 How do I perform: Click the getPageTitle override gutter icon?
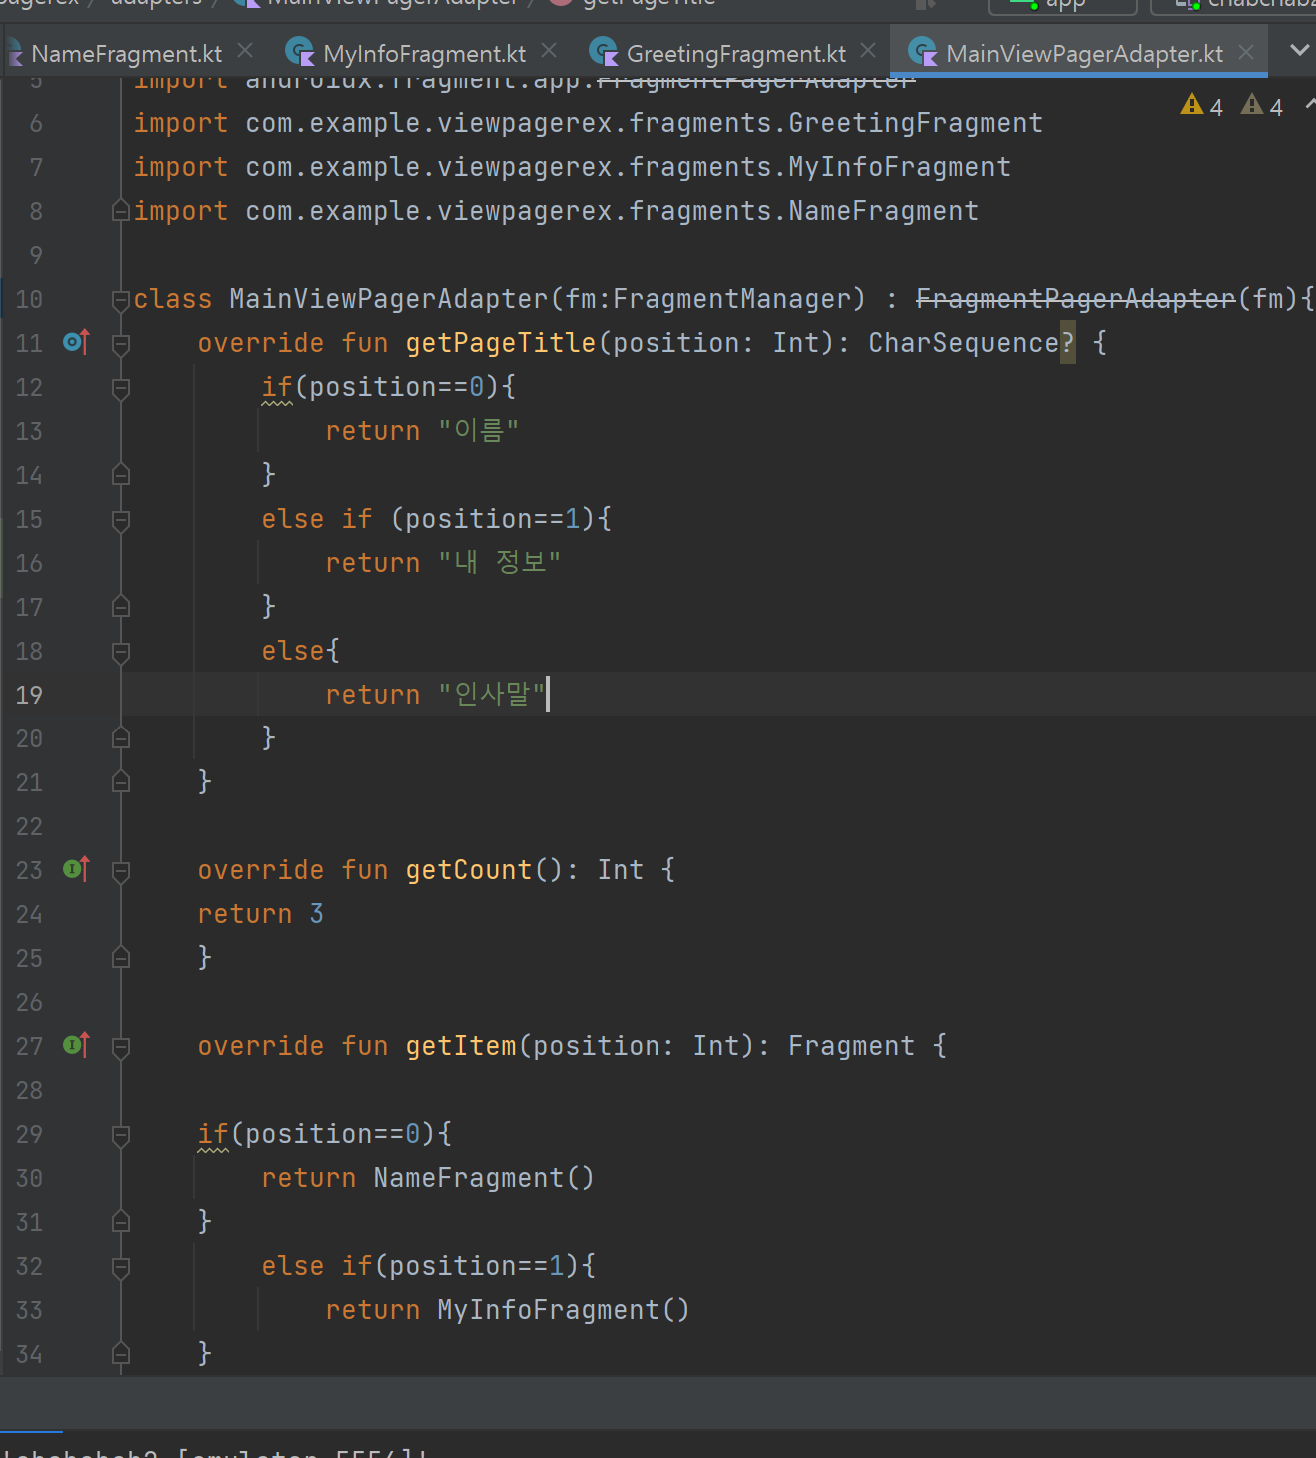[x=77, y=343]
